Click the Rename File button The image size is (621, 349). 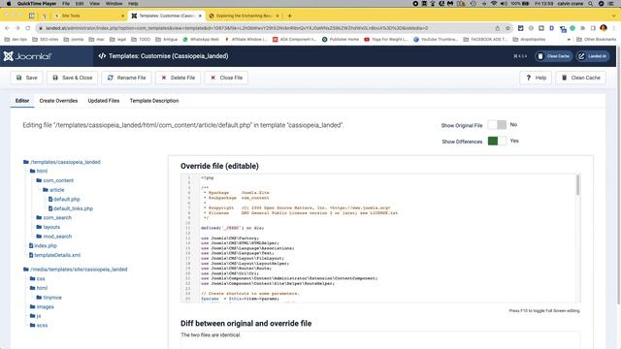127,78
